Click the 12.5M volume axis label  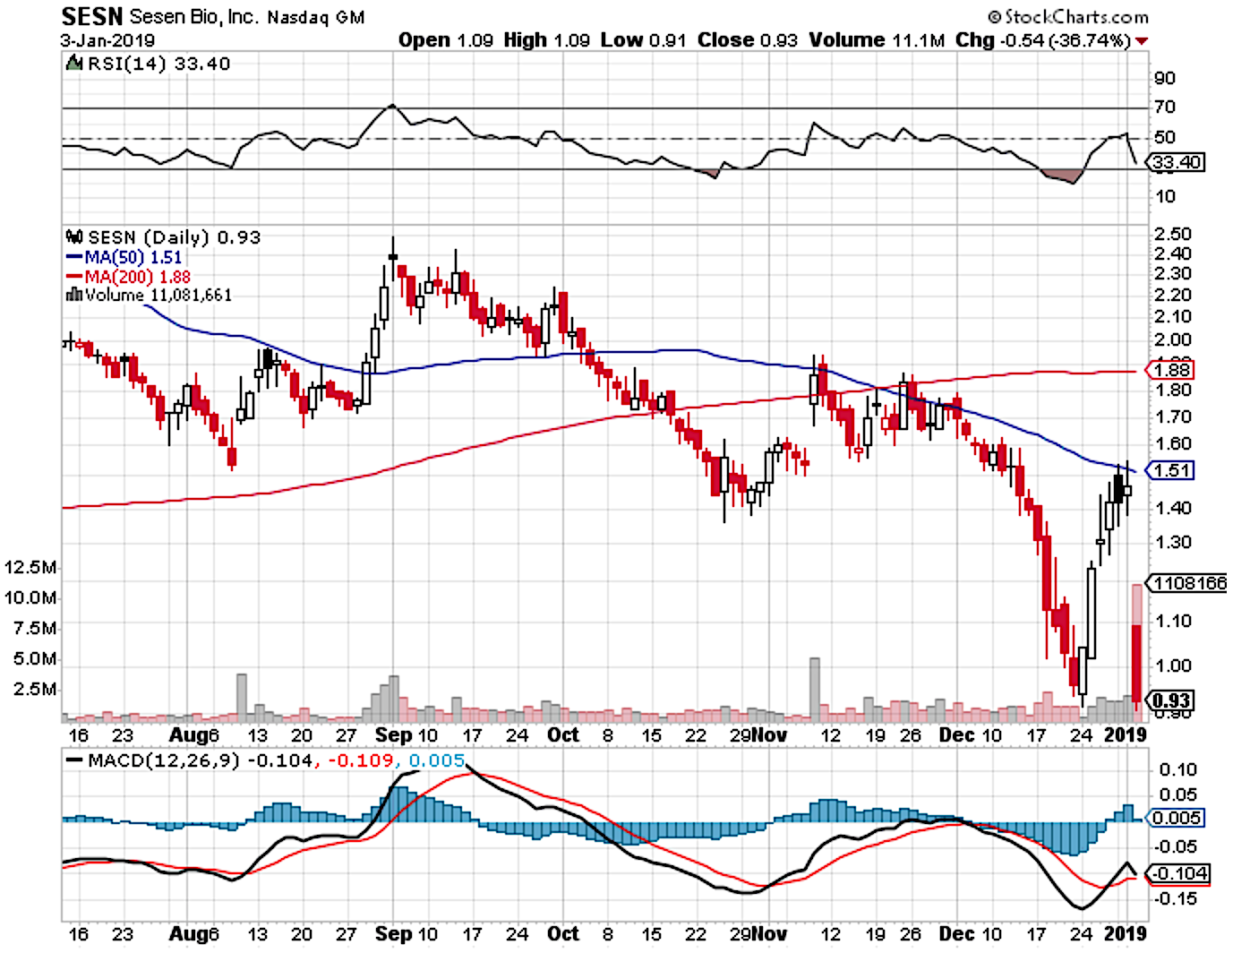pyautogui.click(x=30, y=568)
